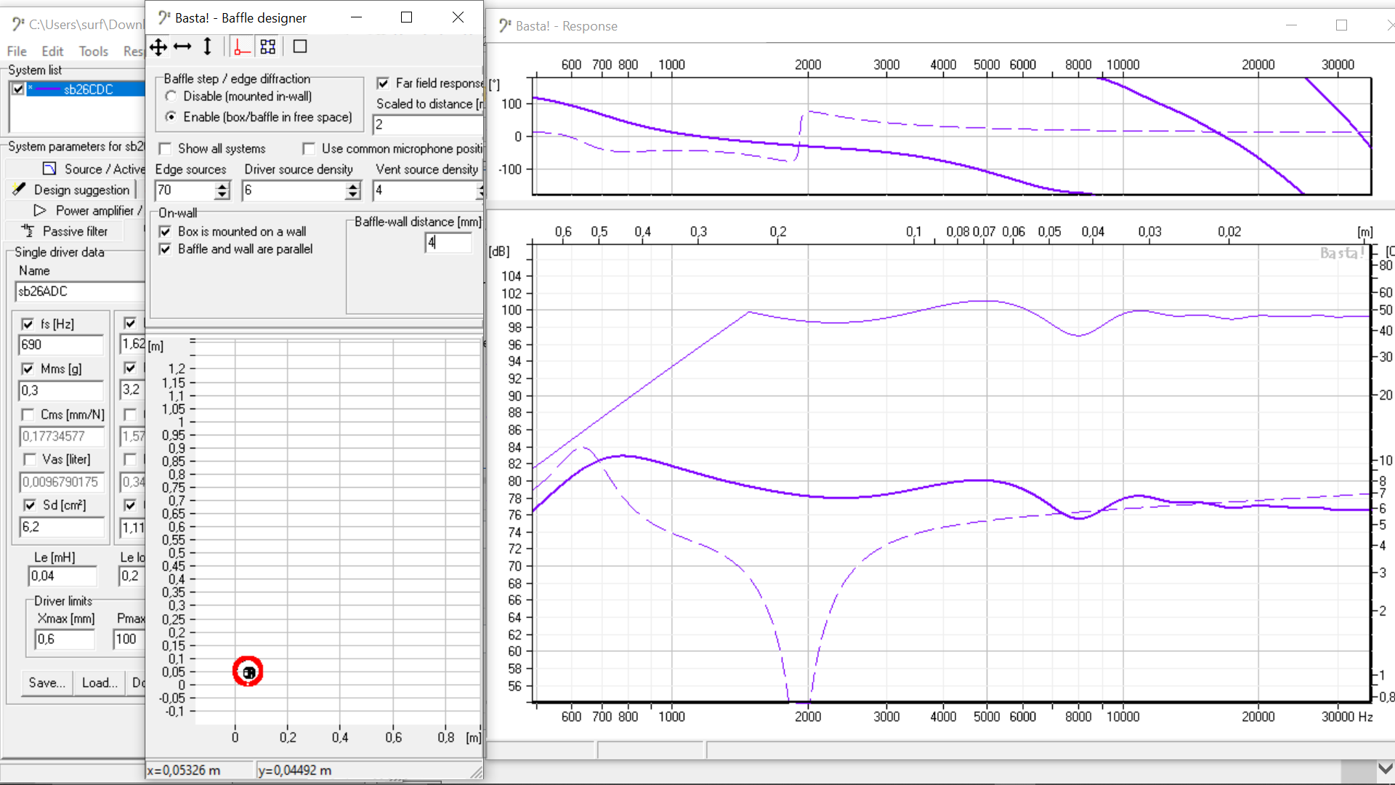Click the Save... button
This screenshot has height=785, width=1395.
click(47, 683)
